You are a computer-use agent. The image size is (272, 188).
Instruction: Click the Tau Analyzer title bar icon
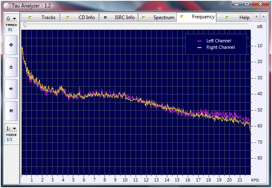pos(7,6)
